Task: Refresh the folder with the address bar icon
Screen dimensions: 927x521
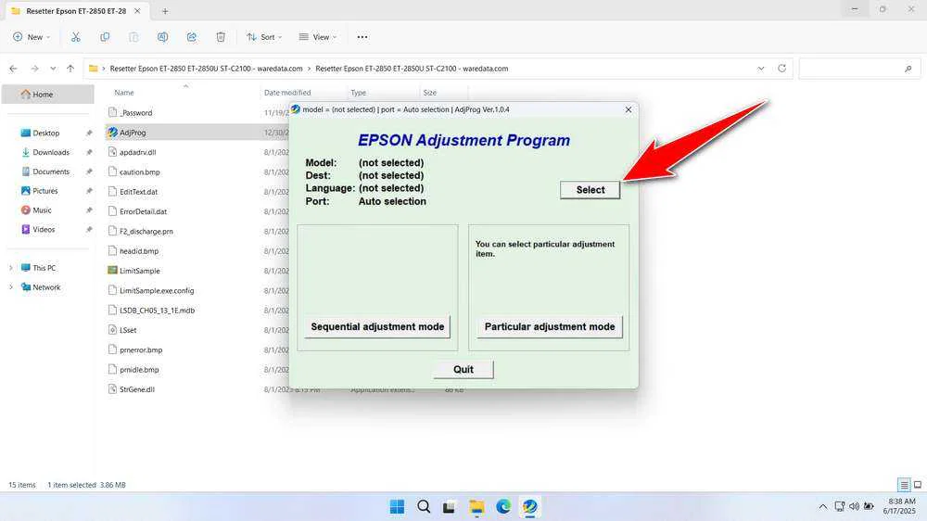Action: click(x=781, y=69)
